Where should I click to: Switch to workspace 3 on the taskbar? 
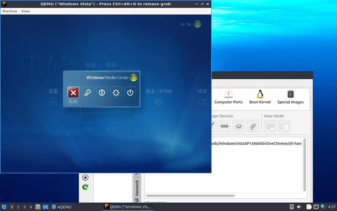click(x=24, y=207)
